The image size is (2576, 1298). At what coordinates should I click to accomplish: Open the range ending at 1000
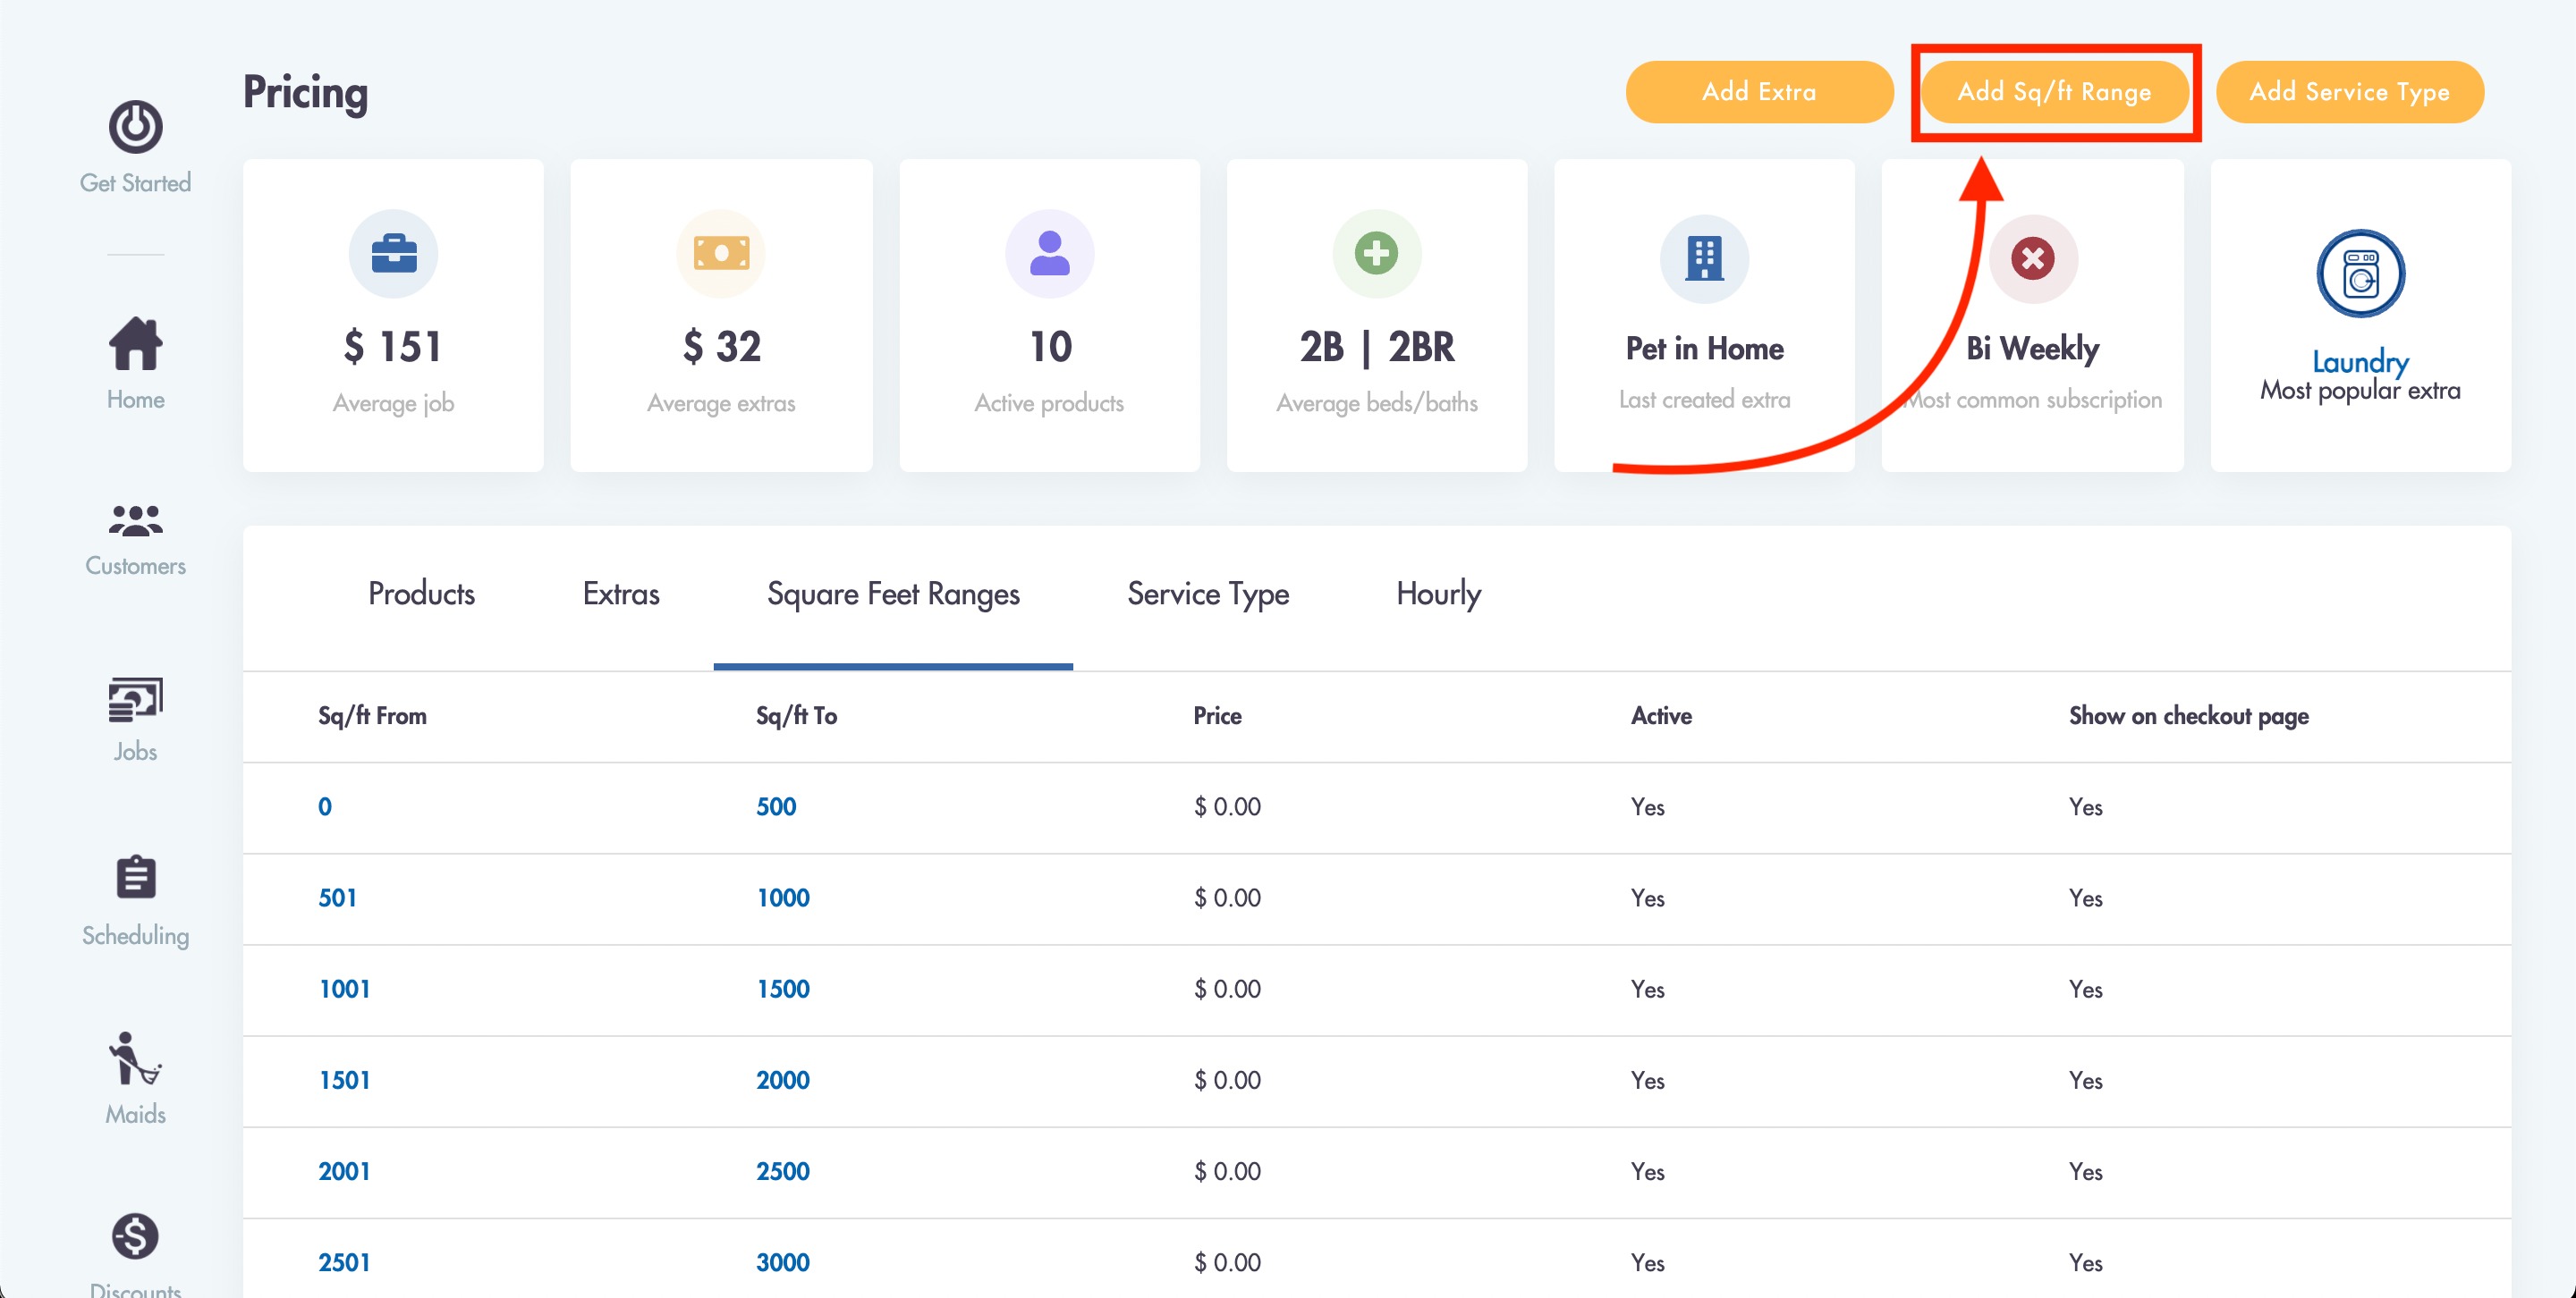pos(783,898)
